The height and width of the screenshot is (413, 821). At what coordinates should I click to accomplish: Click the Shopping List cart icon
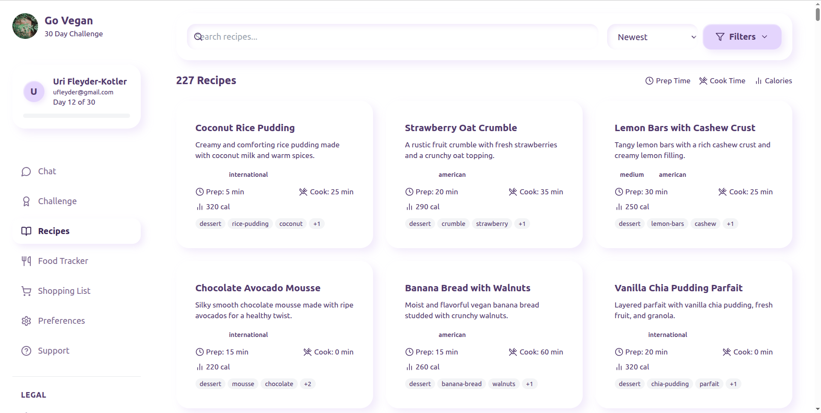pyautogui.click(x=26, y=291)
